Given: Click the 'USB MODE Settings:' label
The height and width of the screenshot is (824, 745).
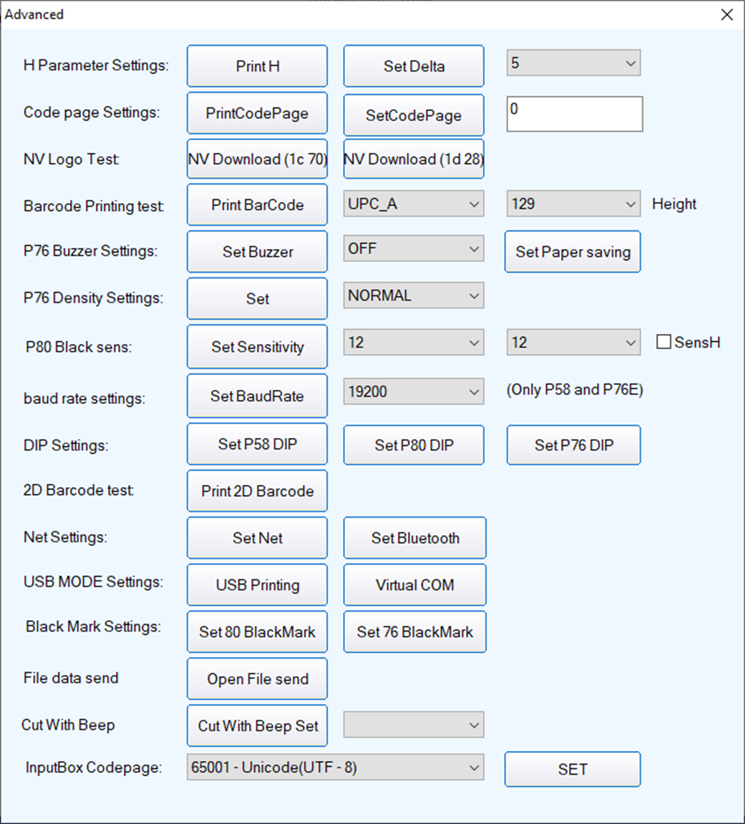Looking at the screenshot, I should coord(93,582).
